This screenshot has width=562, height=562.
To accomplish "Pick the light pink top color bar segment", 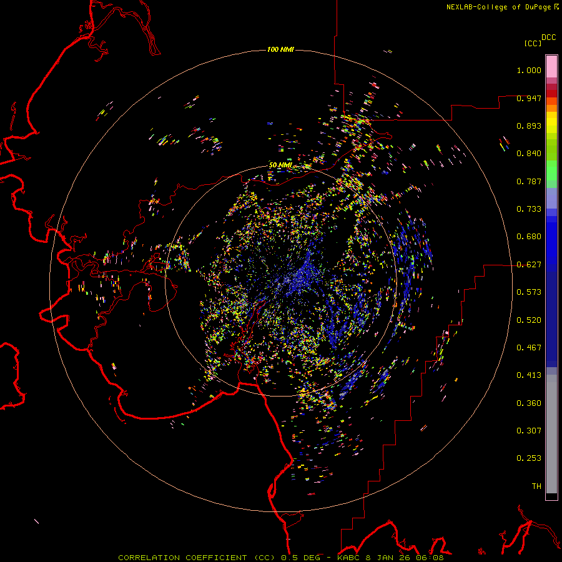I will pyautogui.click(x=551, y=67).
